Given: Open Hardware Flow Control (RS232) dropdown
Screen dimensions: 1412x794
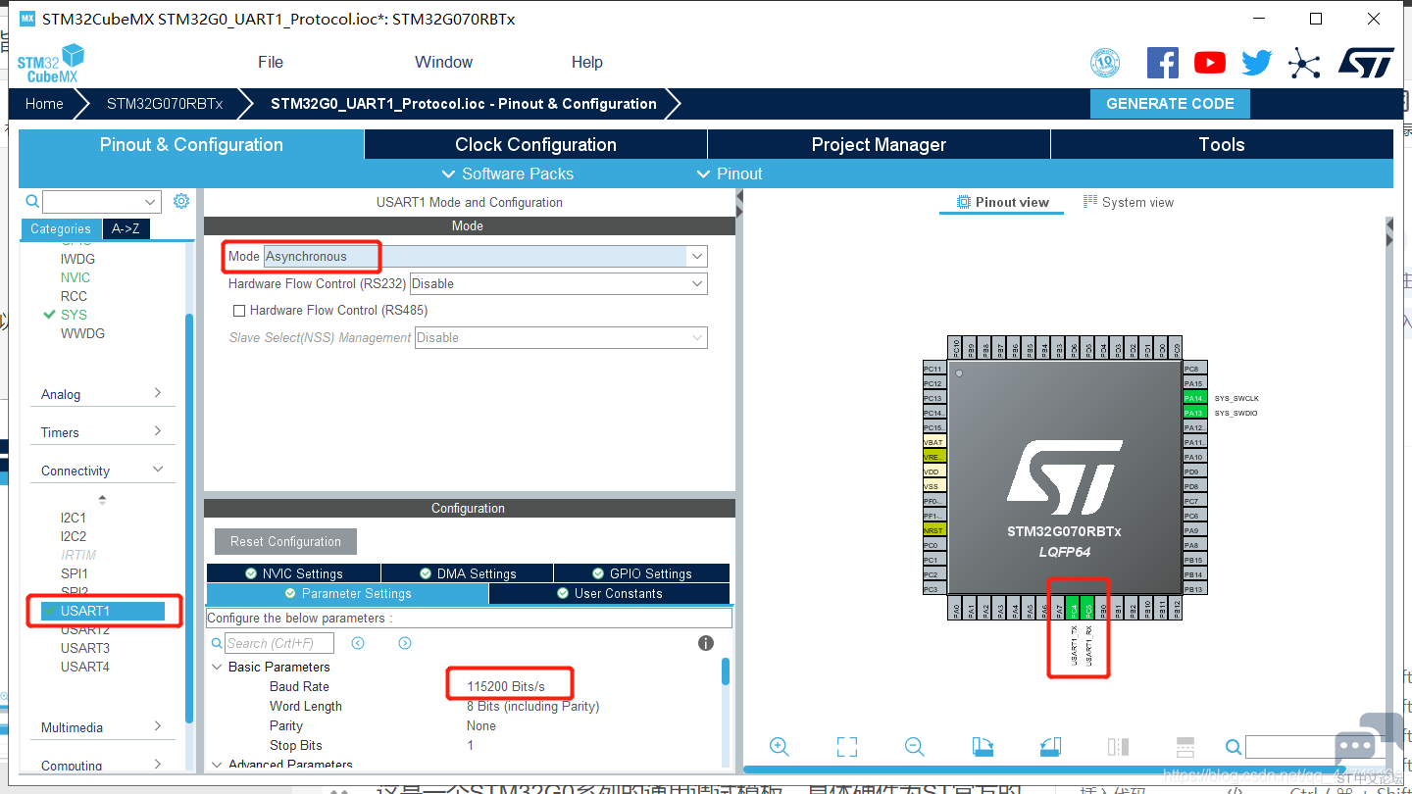Looking at the screenshot, I should pos(558,284).
